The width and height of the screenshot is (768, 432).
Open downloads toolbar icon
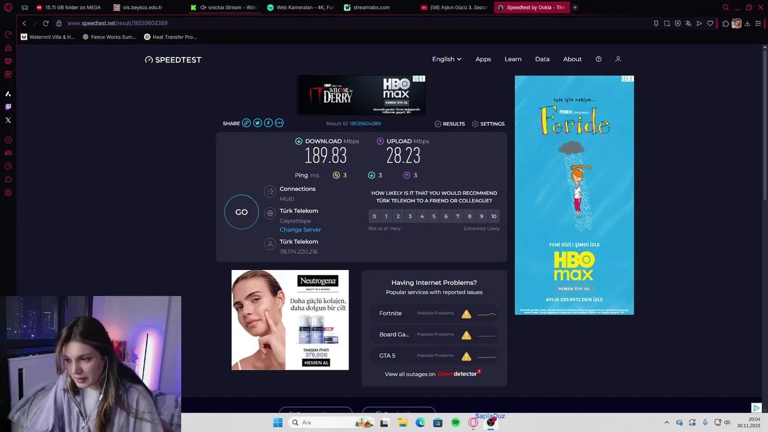click(x=747, y=23)
